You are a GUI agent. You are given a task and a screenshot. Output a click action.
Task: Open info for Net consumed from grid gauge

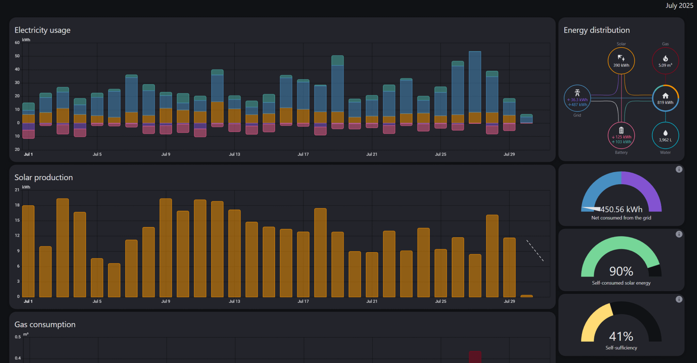(679, 169)
